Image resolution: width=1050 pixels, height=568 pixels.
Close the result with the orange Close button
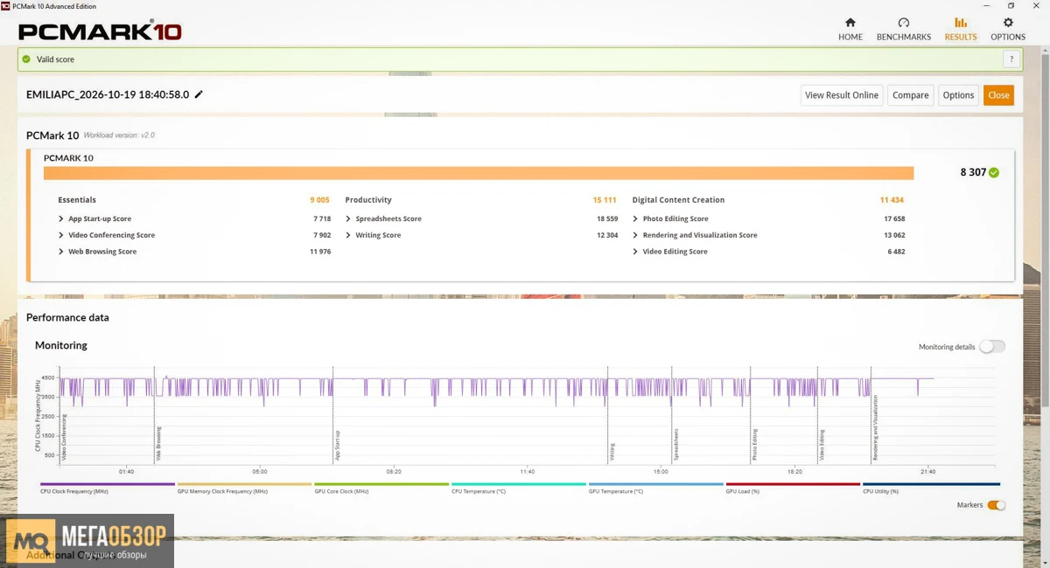999,95
